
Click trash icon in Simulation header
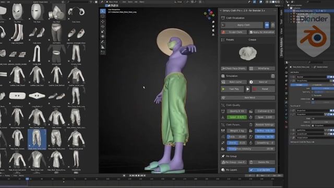pos(272,76)
